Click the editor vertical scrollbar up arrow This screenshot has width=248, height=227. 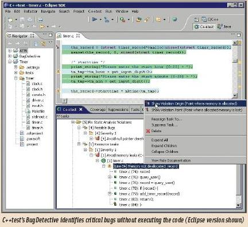235,43
